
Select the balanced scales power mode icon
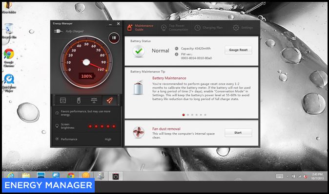[x=94, y=100]
